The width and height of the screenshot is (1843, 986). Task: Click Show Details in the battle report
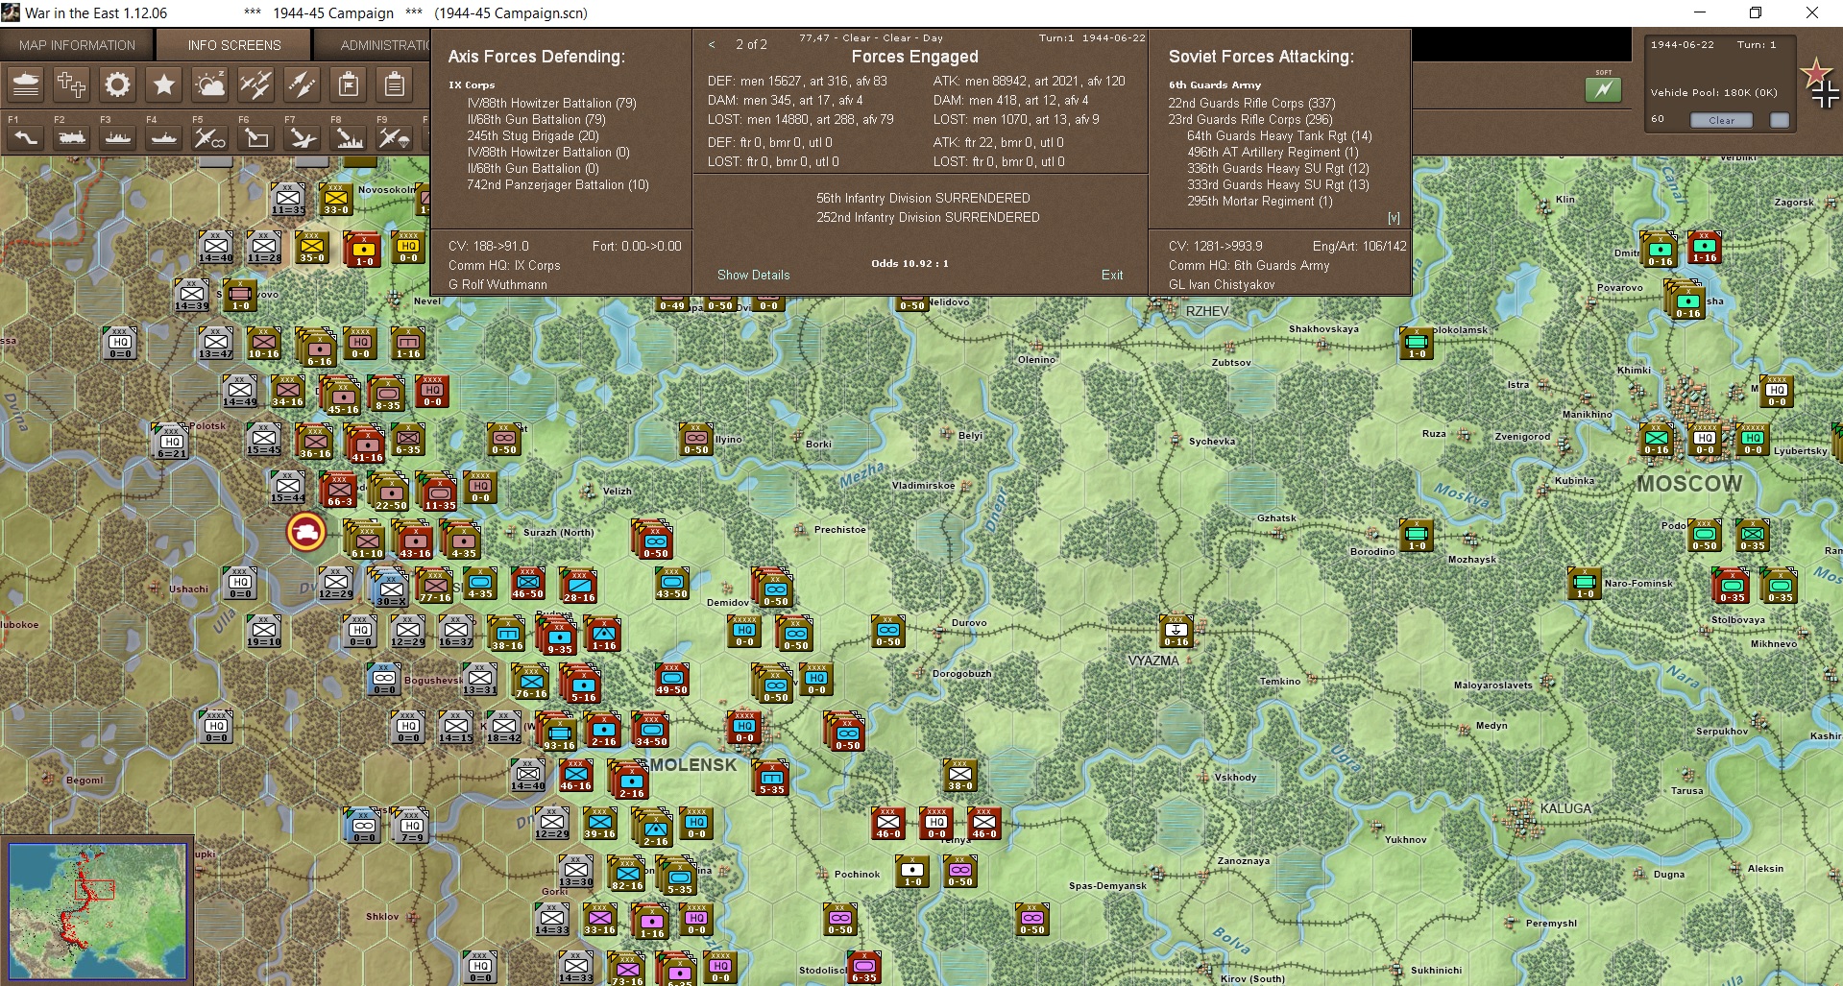click(754, 275)
